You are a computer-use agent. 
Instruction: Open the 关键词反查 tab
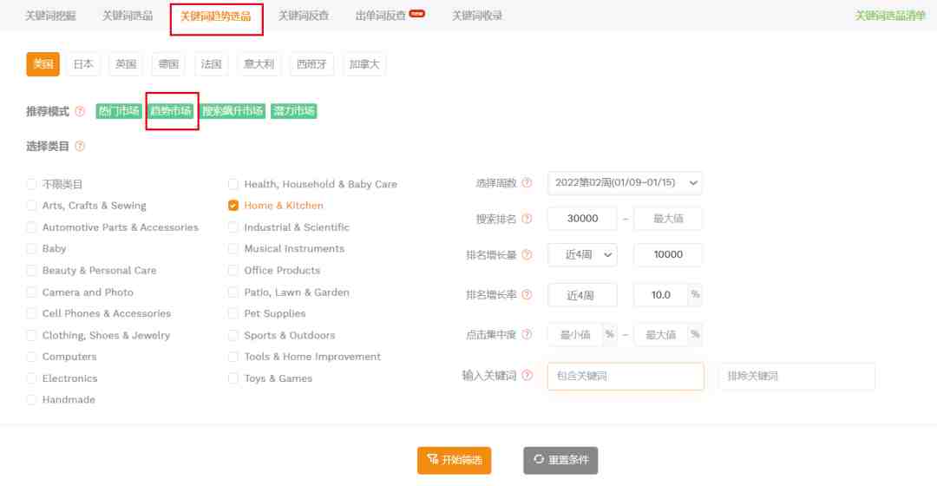(304, 16)
